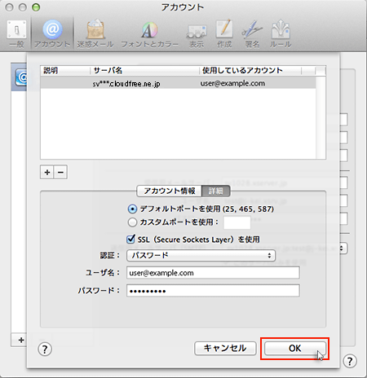Toggle the SSL (Secure Sockets Layer) checkbox
Image resolution: width=367 pixels, height=378 pixels.
click(x=130, y=240)
